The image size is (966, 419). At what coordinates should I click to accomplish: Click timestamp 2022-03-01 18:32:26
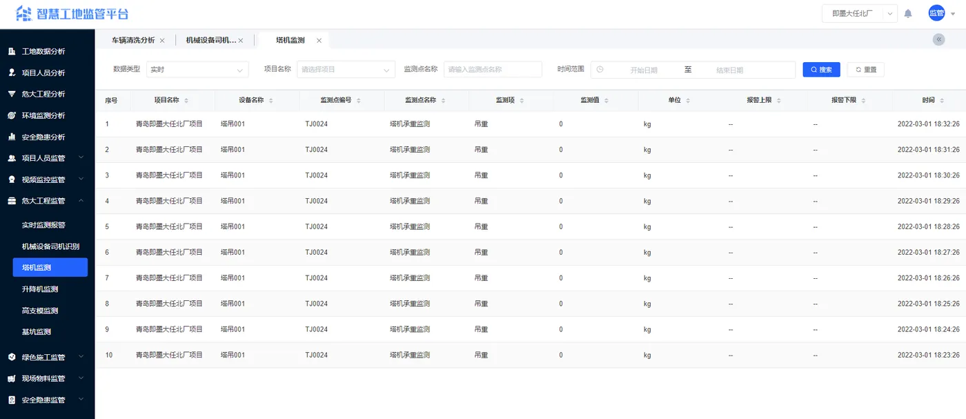point(929,124)
